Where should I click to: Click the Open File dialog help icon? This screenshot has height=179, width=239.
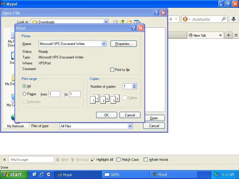156,13
